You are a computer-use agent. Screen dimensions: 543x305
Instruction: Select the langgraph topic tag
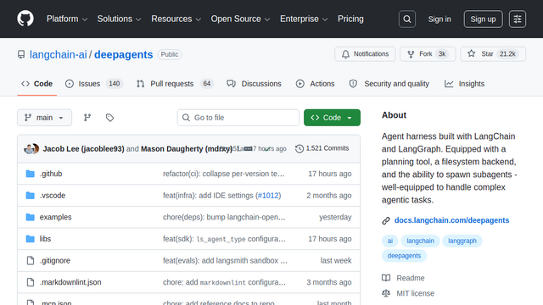pyautogui.click(x=462, y=241)
